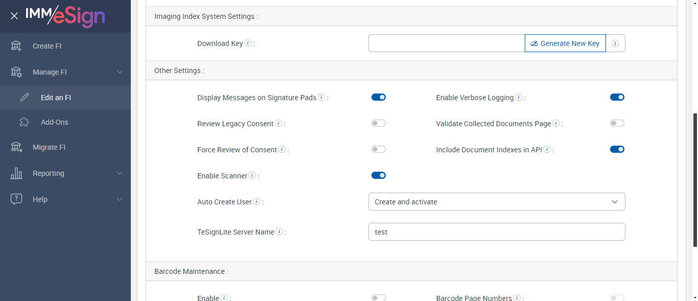
Task: Click the X icon beside IMM eSign logo
Action: [x=14, y=16]
